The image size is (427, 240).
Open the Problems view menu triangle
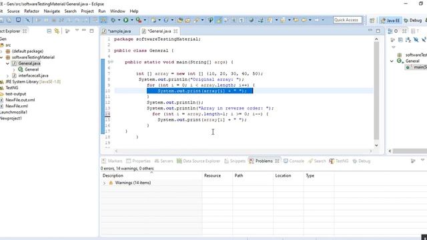click(x=422, y=160)
